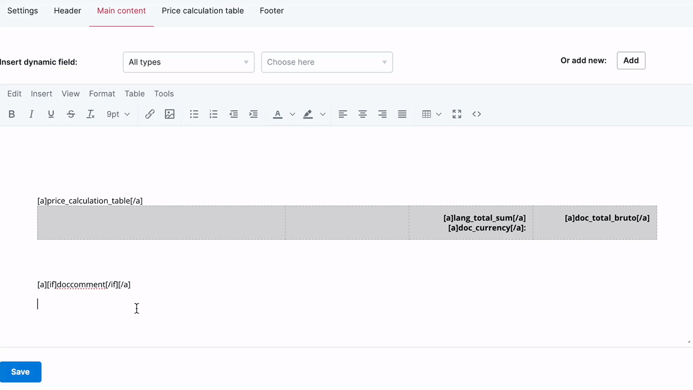
Task: Click the editor resize handle
Action: point(689,342)
